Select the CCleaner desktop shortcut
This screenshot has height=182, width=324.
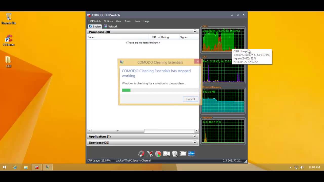[9, 40]
